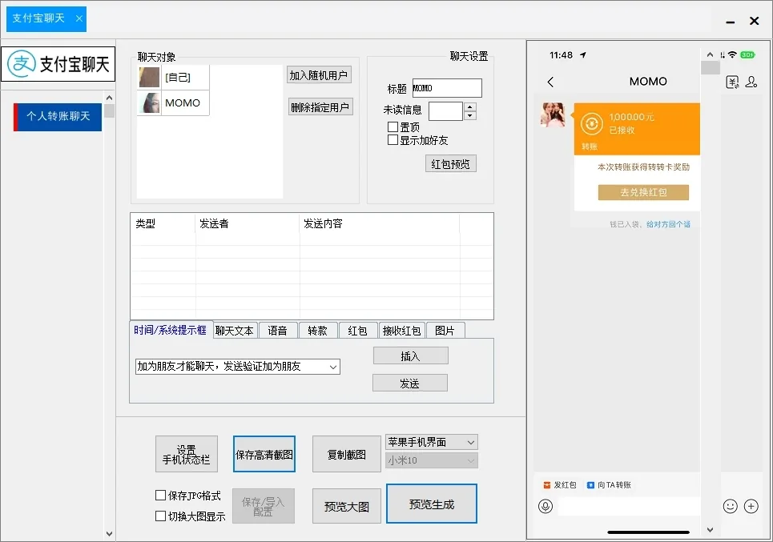
Task: Select the MOMO user avatar
Action: (149, 103)
